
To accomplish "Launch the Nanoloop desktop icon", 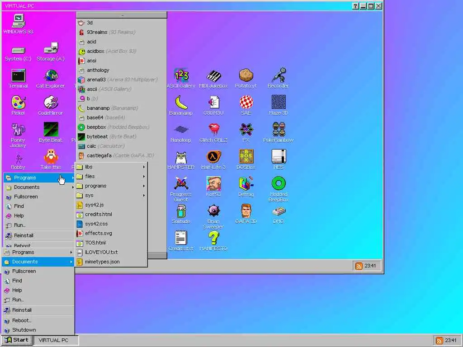I will [181, 134].
